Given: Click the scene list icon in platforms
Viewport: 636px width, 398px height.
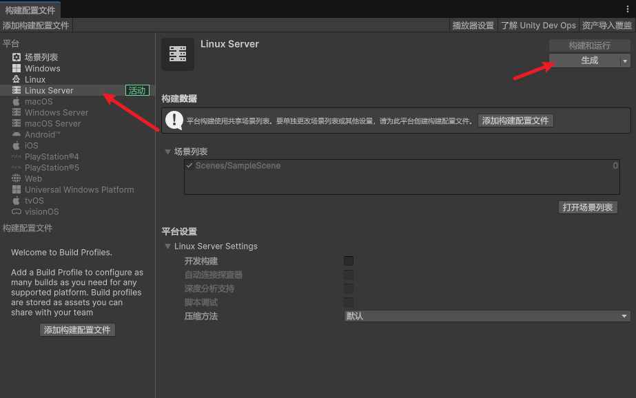Looking at the screenshot, I should pyautogui.click(x=17, y=57).
